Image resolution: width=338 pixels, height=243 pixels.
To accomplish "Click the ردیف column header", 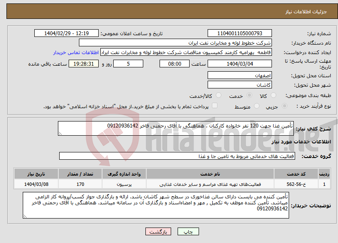I will [324, 174].
